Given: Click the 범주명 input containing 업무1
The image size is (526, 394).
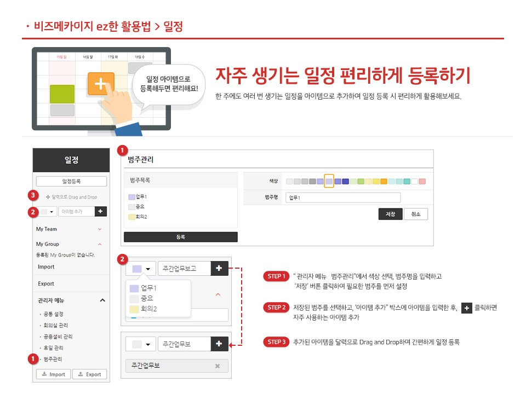Looking at the screenshot, I should [343, 198].
